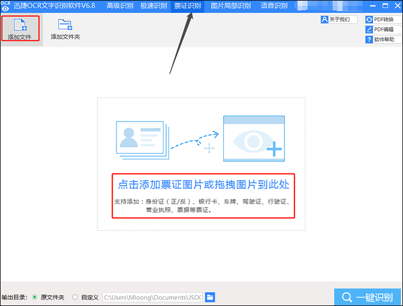Click the blue browse output folder icon

click(x=210, y=297)
